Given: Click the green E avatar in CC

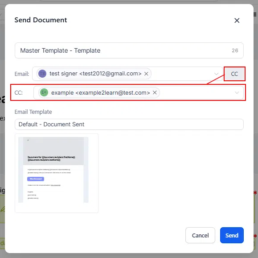Looking at the screenshot, I should (44, 92).
